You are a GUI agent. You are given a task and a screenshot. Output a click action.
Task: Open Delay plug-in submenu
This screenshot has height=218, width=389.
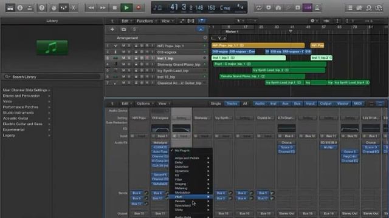[190, 162]
